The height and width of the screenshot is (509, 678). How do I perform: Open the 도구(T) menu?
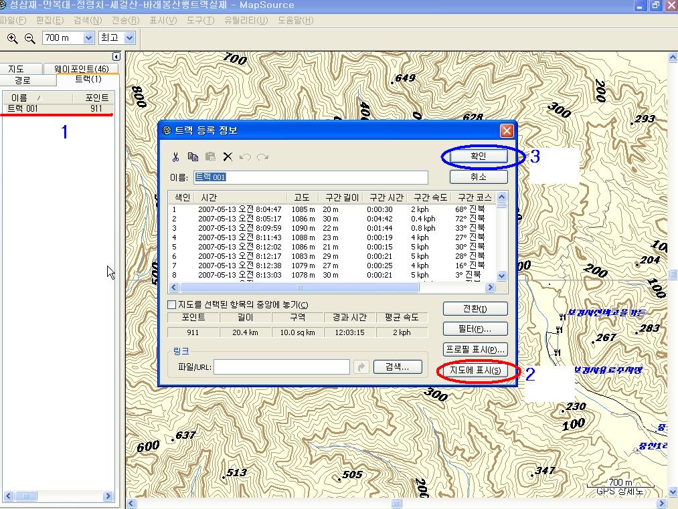pyautogui.click(x=201, y=20)
